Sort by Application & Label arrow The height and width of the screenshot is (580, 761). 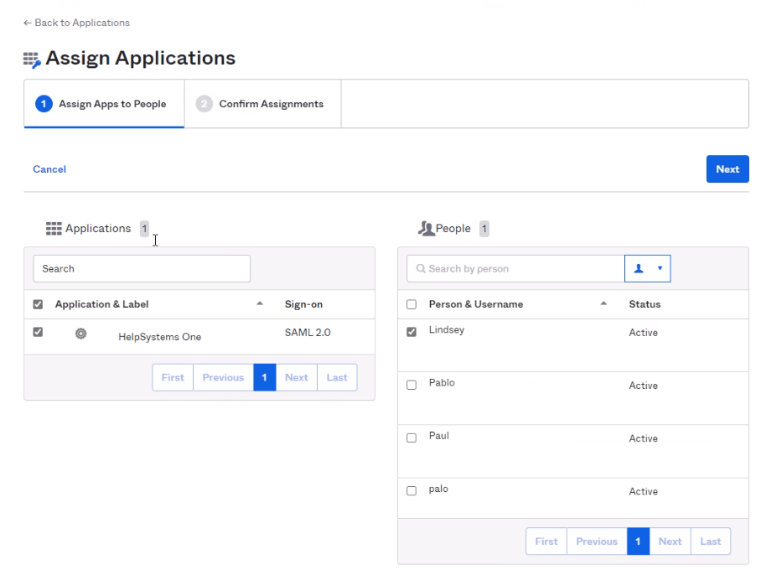coord(260,303)
